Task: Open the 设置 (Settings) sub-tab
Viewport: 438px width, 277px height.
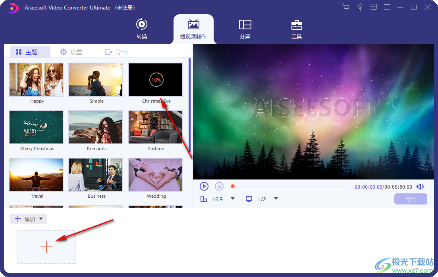Action: (71, 52)
